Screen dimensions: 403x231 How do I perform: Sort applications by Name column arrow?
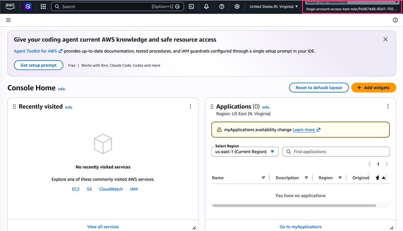click(263, 178)
